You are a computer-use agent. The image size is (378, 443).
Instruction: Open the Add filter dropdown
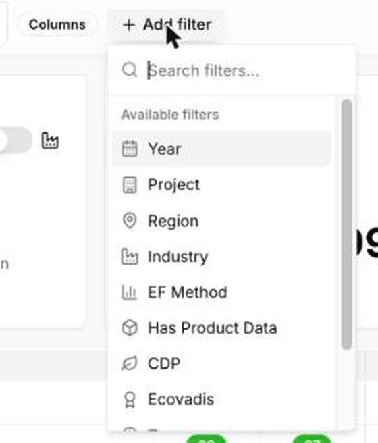click(167, 25)
